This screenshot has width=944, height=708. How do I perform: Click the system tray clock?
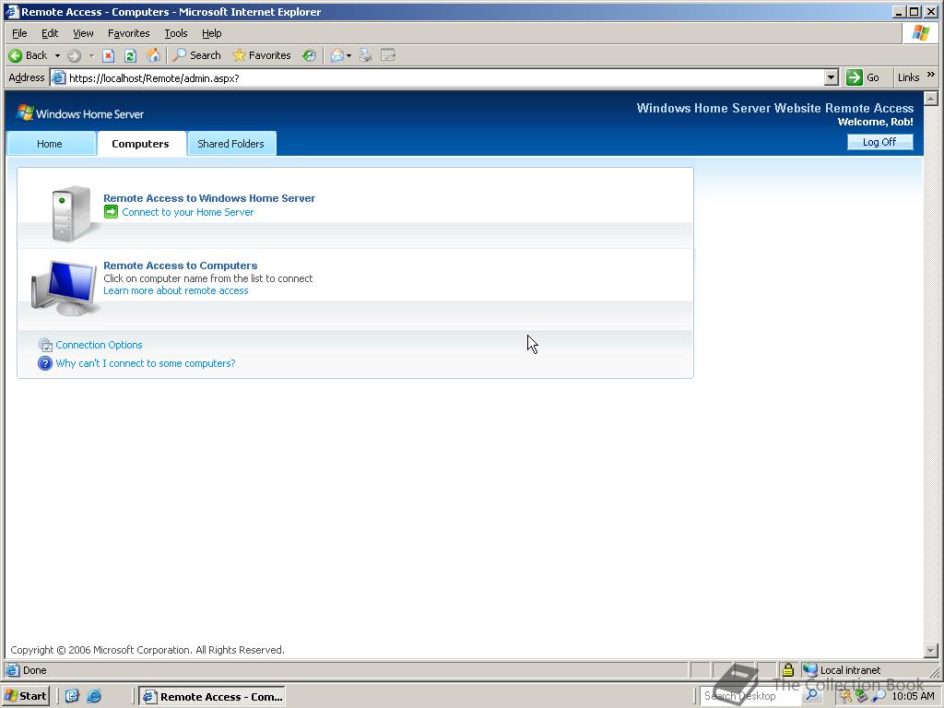(914, 696)
